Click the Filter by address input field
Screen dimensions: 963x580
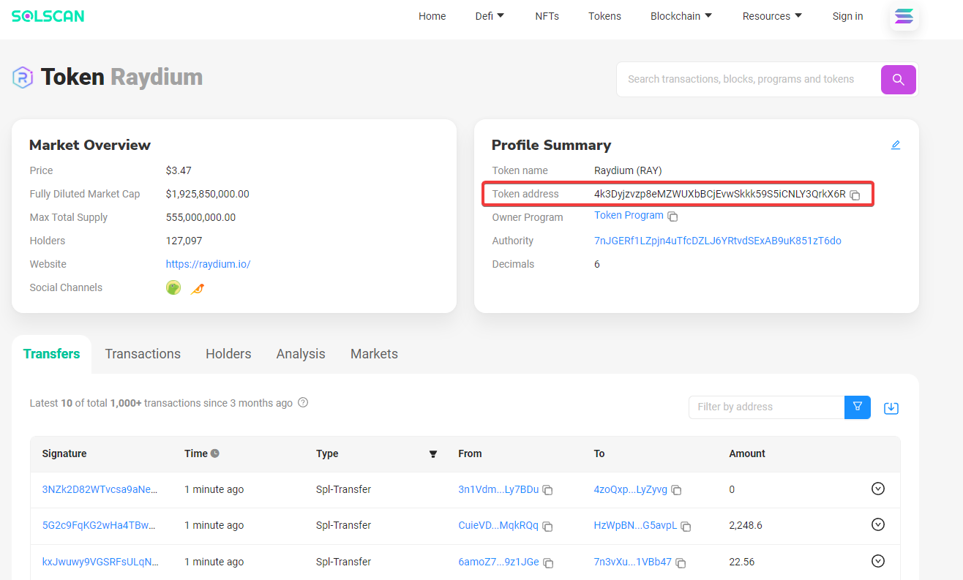(766, 407)
